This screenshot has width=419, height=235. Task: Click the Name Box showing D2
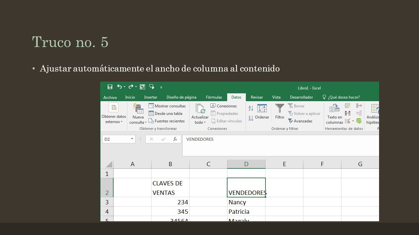[x=116, y=139]
